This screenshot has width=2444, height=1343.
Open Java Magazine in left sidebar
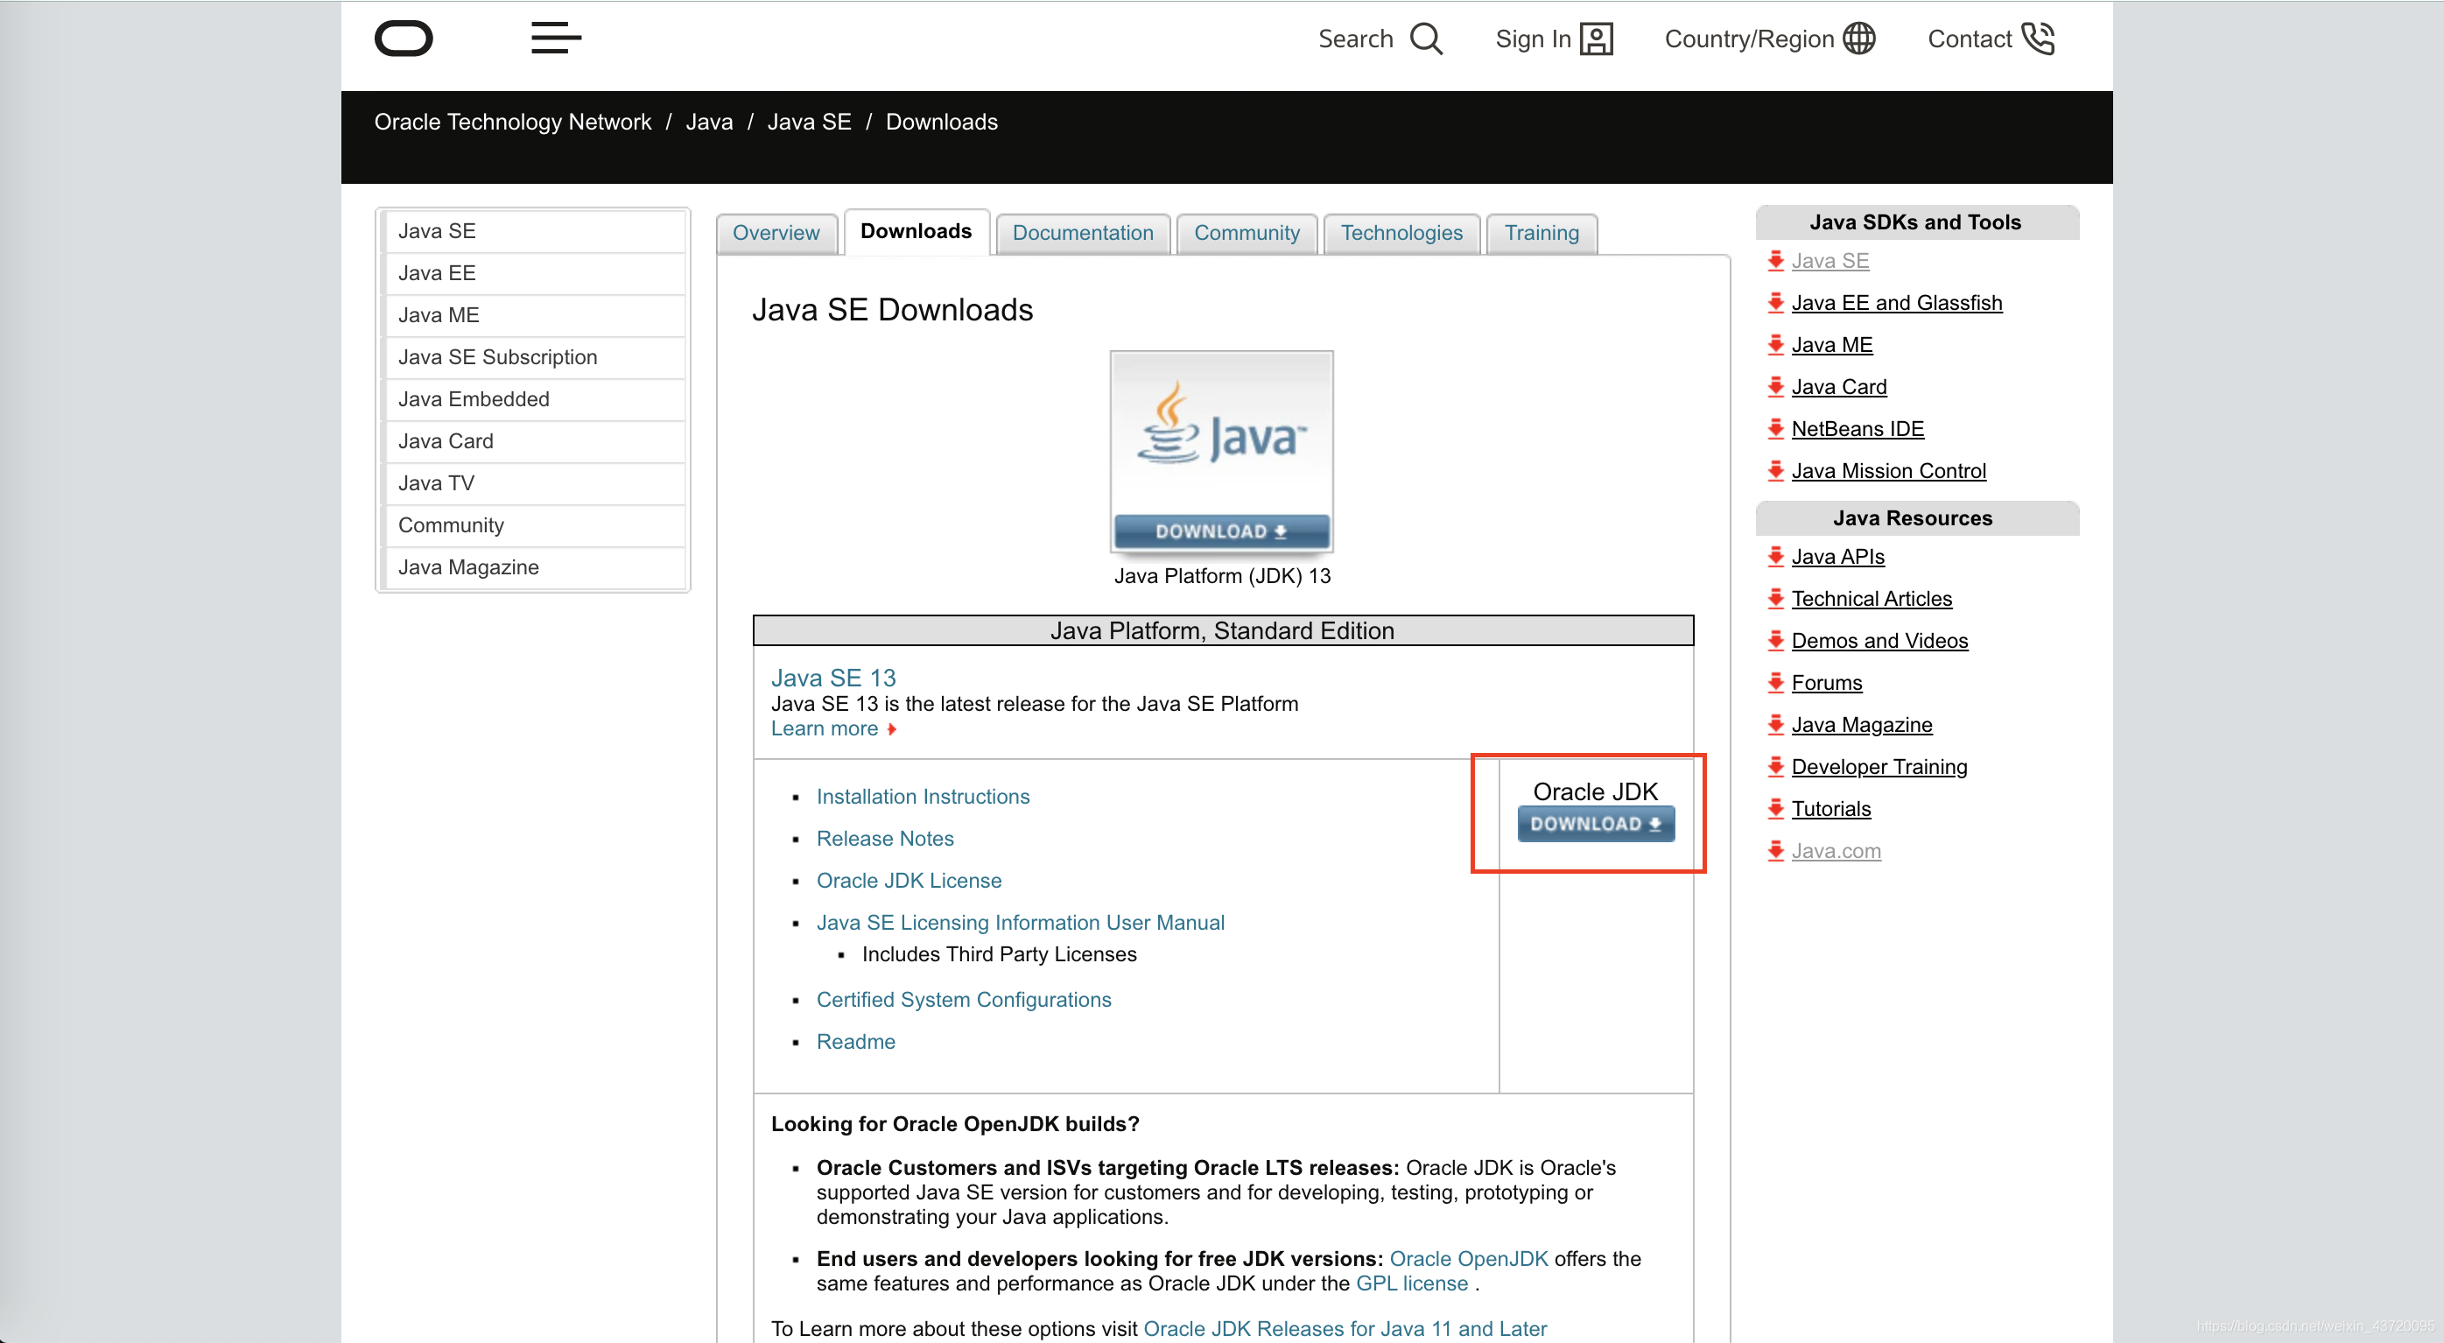(x=533, y=567)
